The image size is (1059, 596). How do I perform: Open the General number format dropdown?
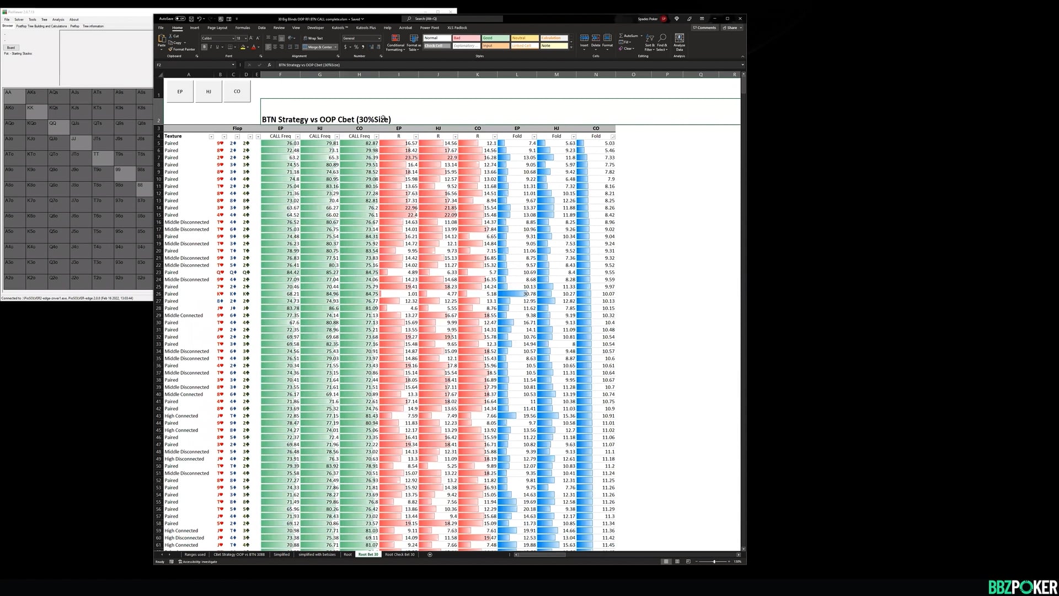379,39
